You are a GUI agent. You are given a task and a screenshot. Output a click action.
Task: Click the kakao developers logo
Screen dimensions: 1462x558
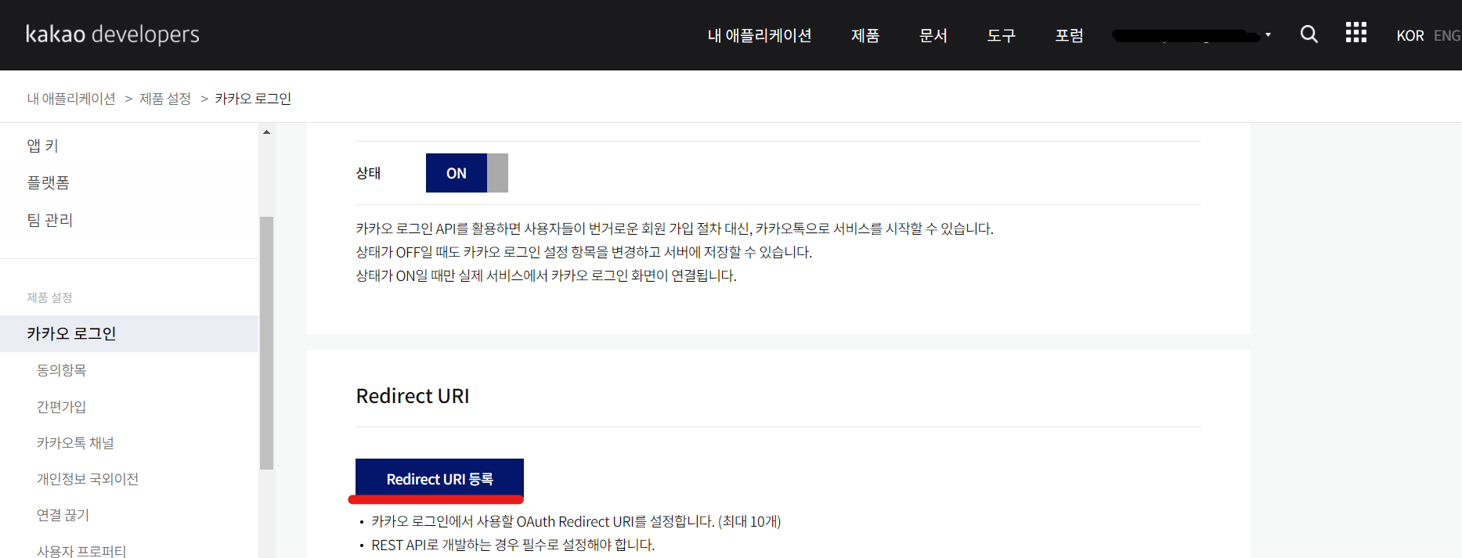112,34
